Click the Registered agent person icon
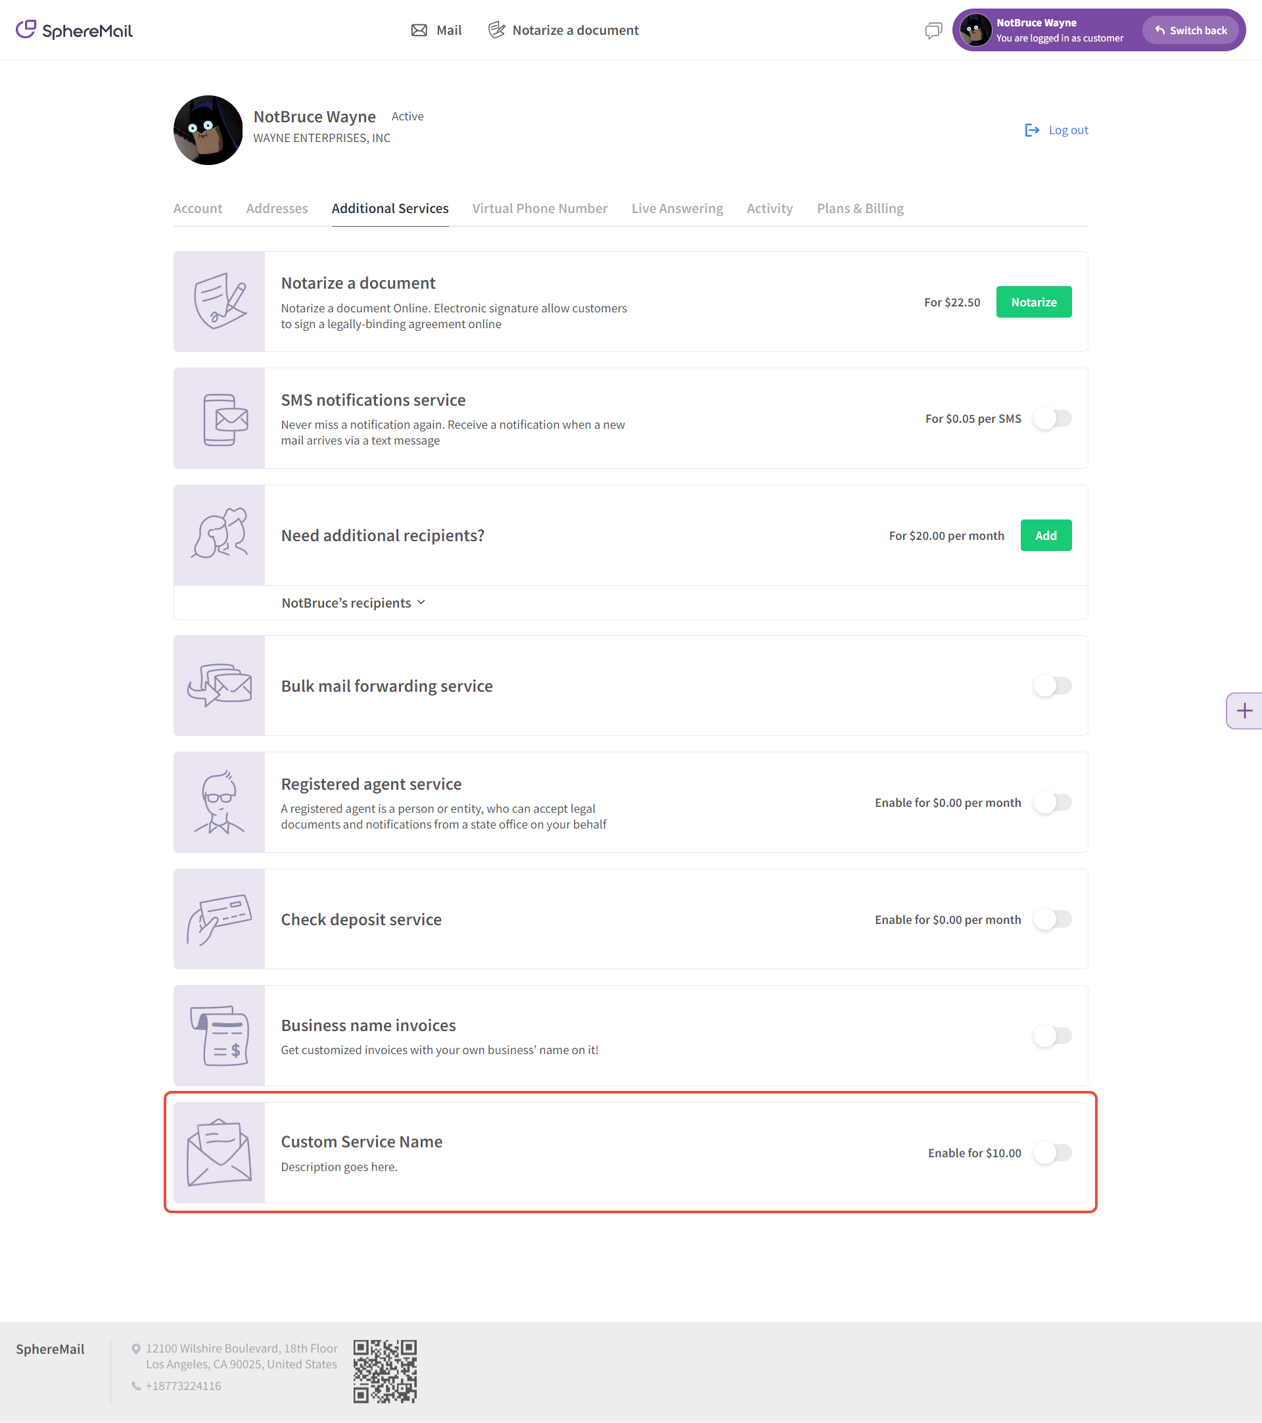The height and width of the screenshot is (1423, 1262). click(220, 803)
